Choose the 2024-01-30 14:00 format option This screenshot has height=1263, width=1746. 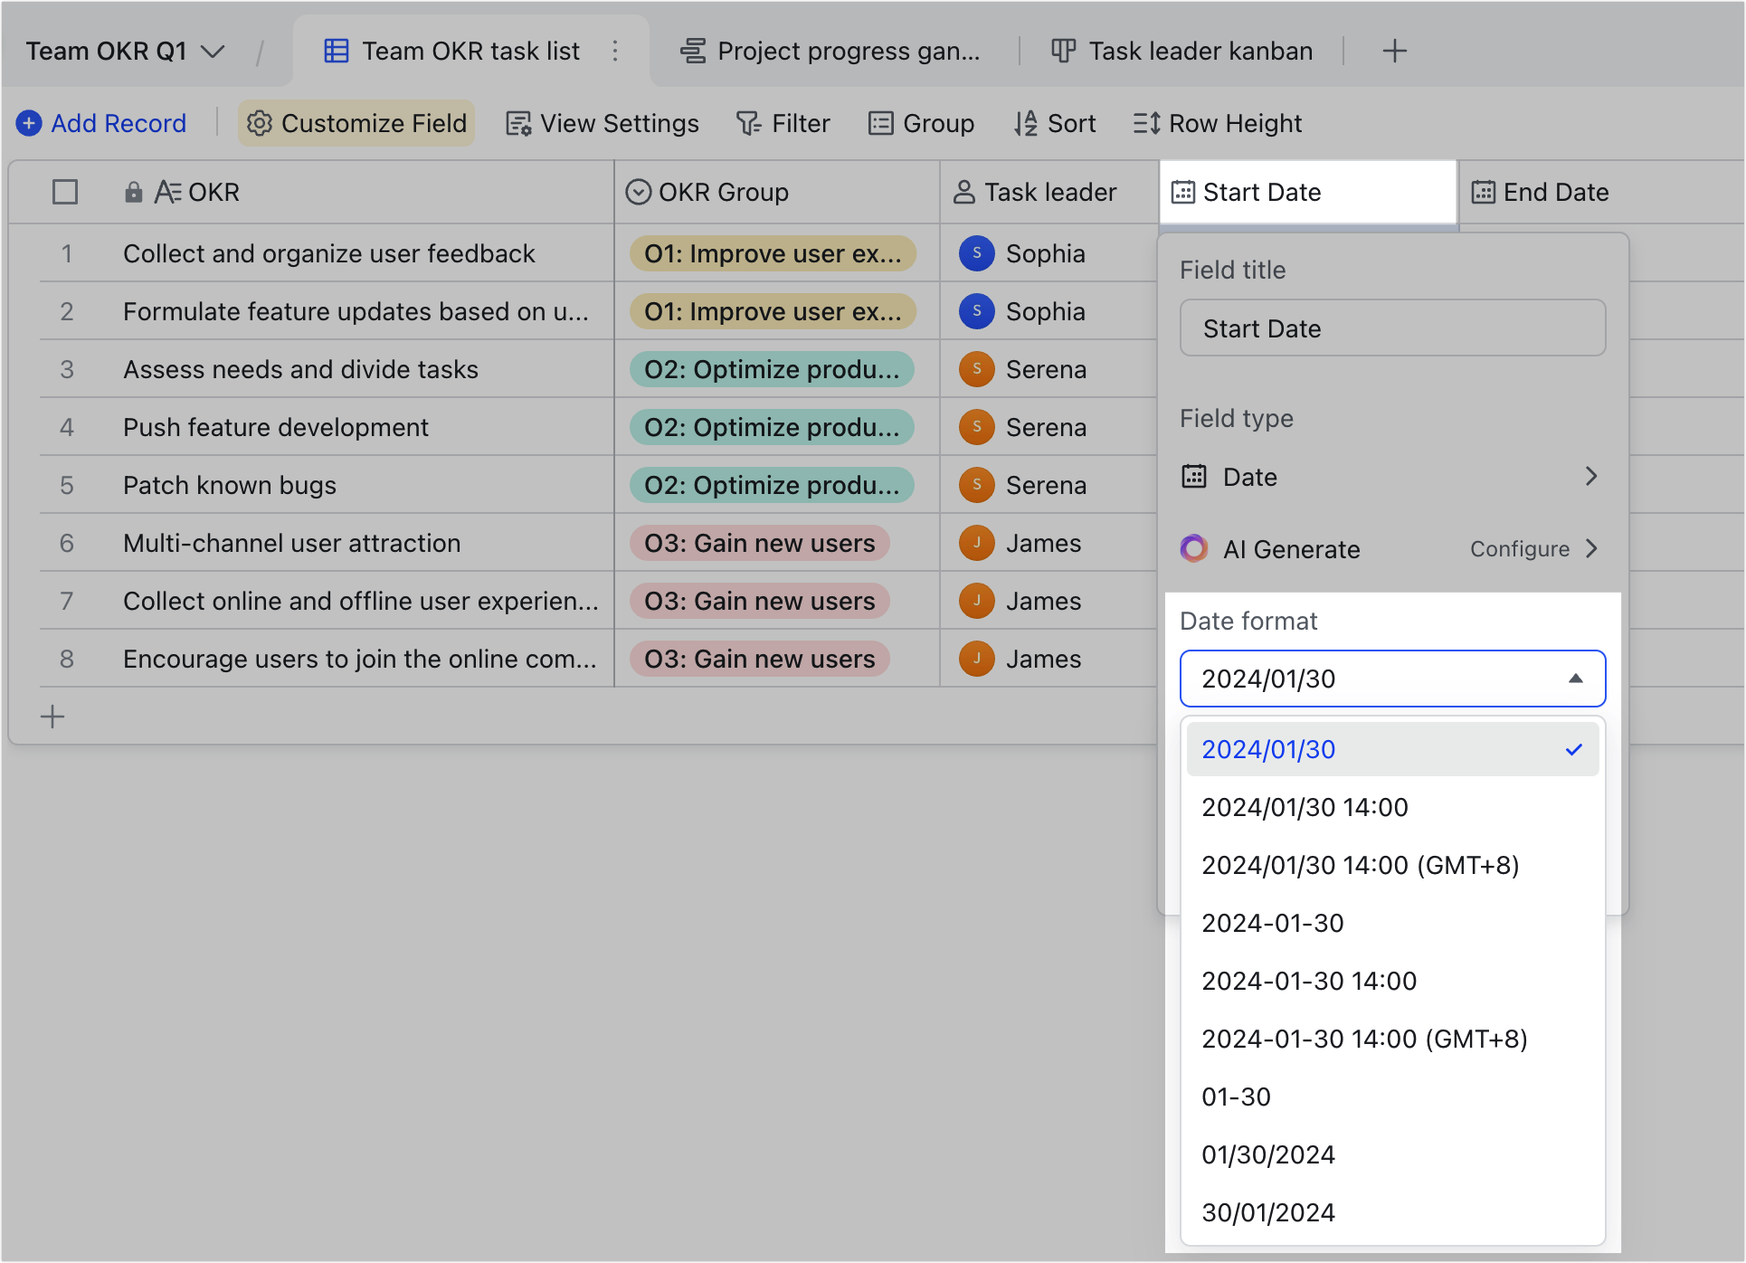coord(1393,981)
